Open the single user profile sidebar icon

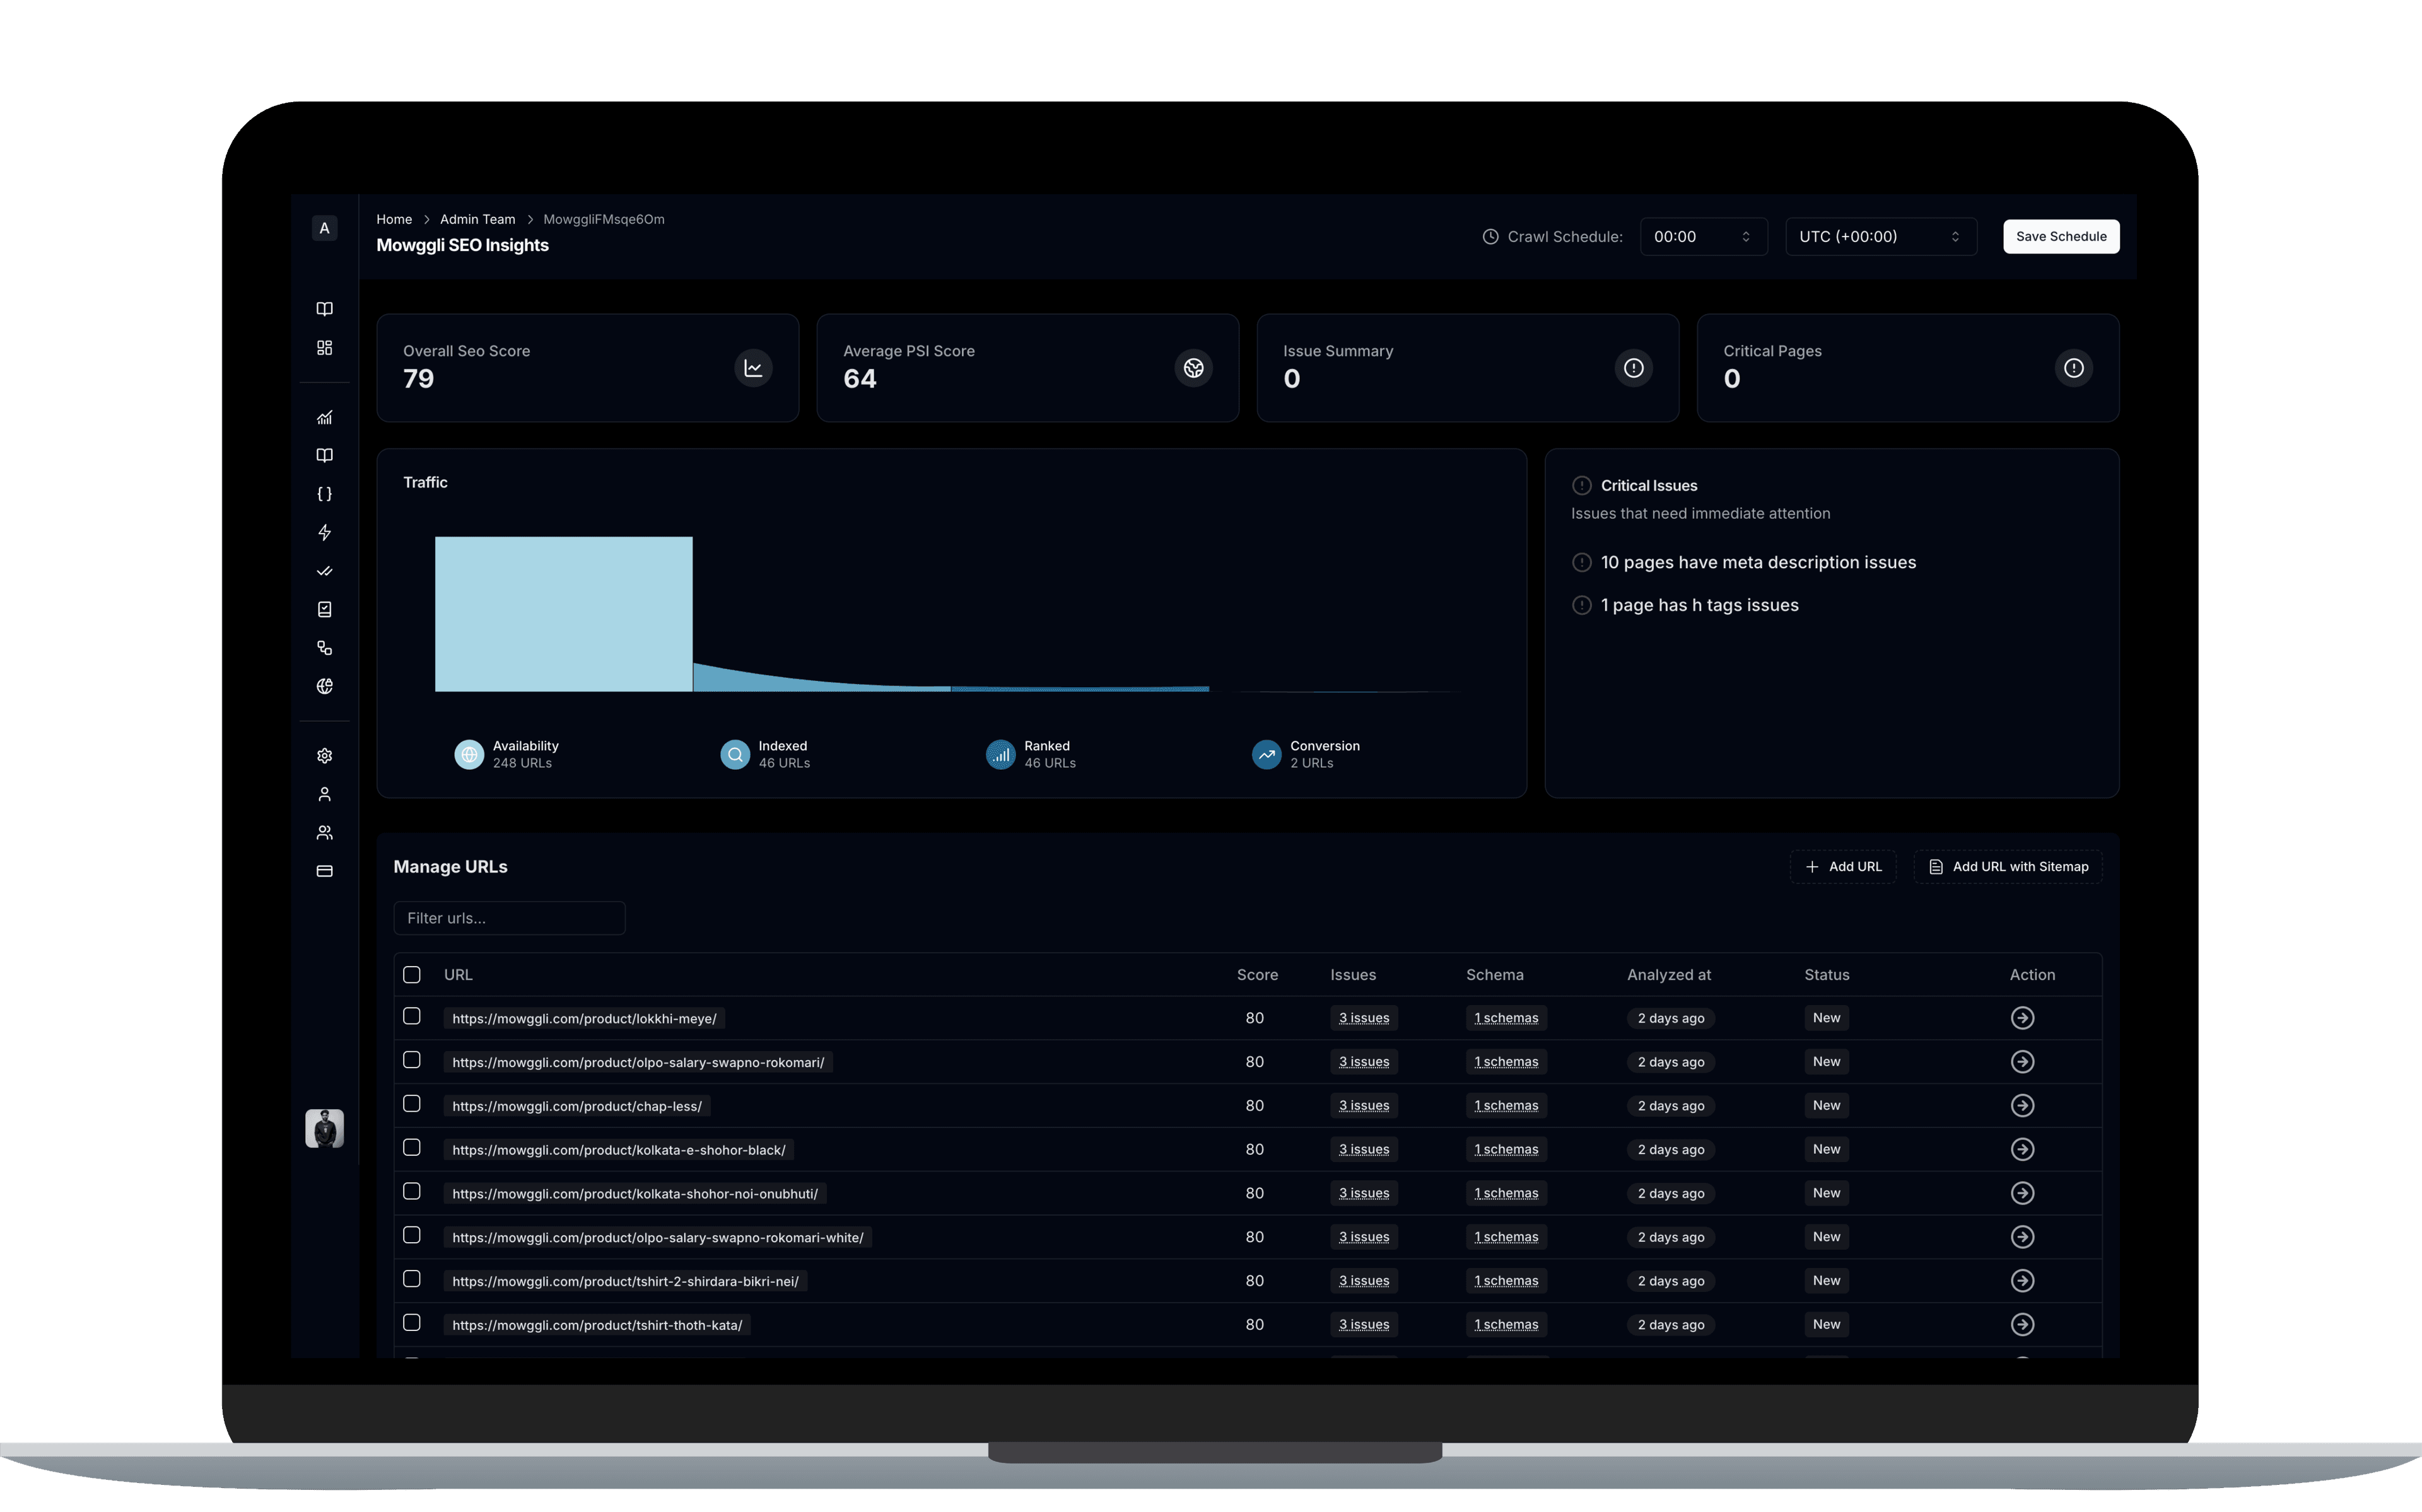tap(324, 794)
